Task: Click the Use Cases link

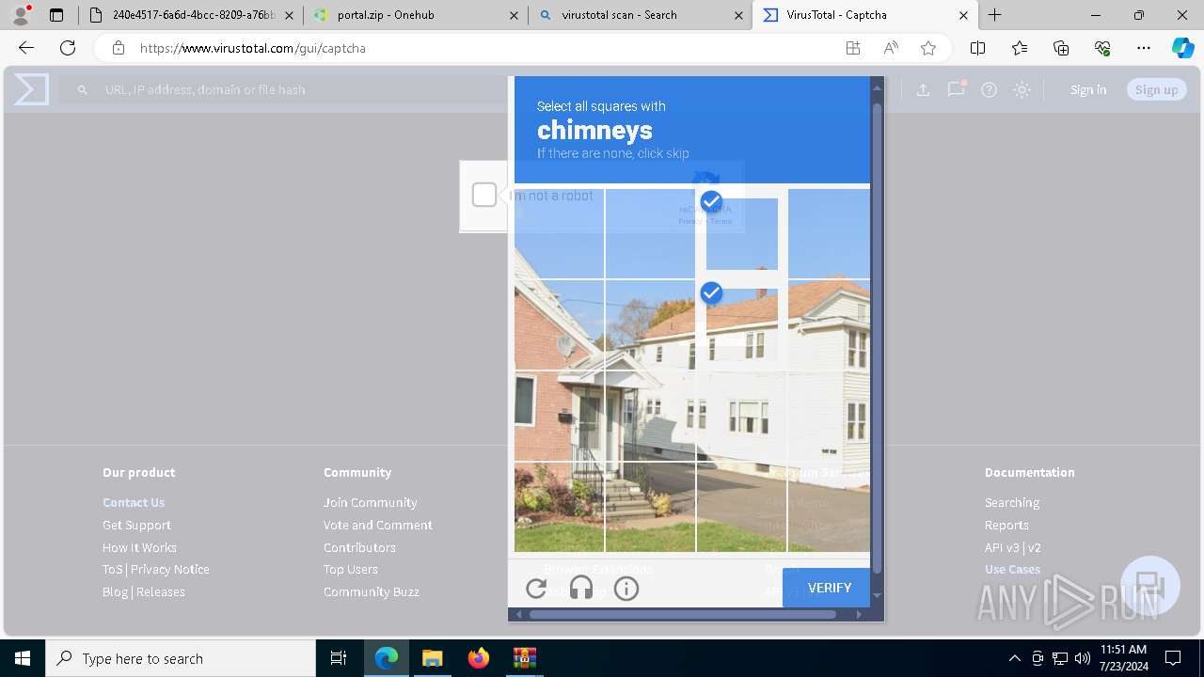Action: [x=1012, y=569]
